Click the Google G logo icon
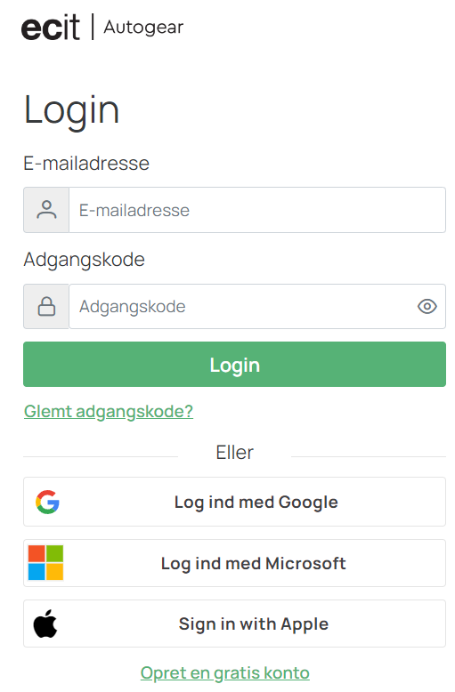The height and width of the screenshot is (692, 455). 48,503
